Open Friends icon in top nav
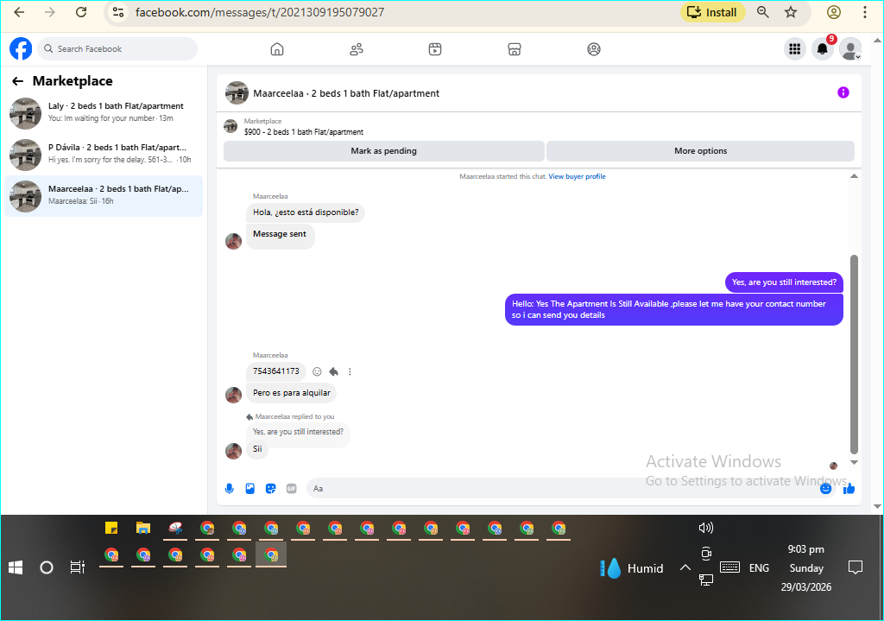 point(357,49)
